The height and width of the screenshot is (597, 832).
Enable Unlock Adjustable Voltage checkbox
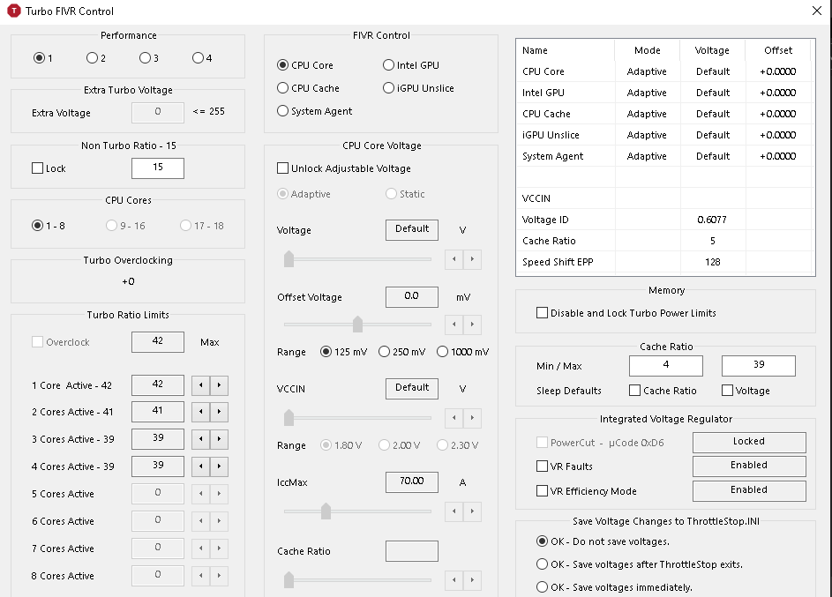(283, 168)
